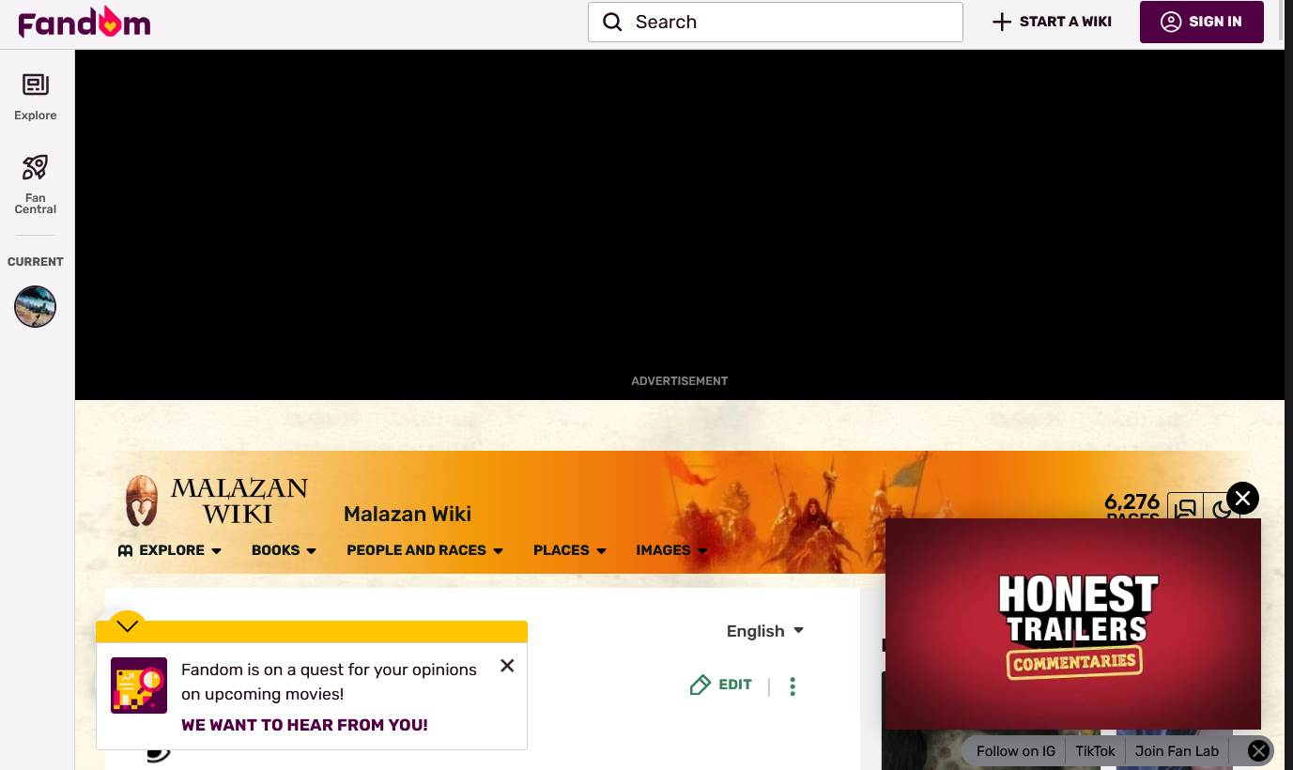Click We Want To Hear From You link
This screenshot has width=1293, height=770.
[304, 725]
